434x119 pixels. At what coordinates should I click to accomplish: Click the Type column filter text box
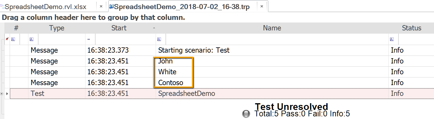pos(61,39)
